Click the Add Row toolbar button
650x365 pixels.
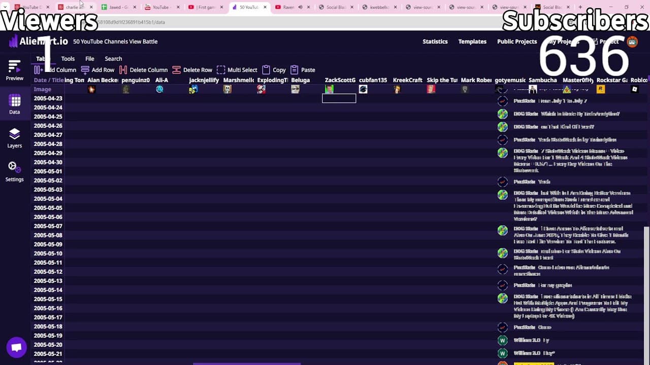click(97, 70)
